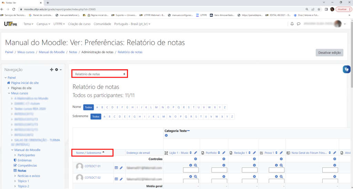Screen dimensions: 353x189
Task: Filter Sobrenome by the letter C
Action: (x=114, y=116)
